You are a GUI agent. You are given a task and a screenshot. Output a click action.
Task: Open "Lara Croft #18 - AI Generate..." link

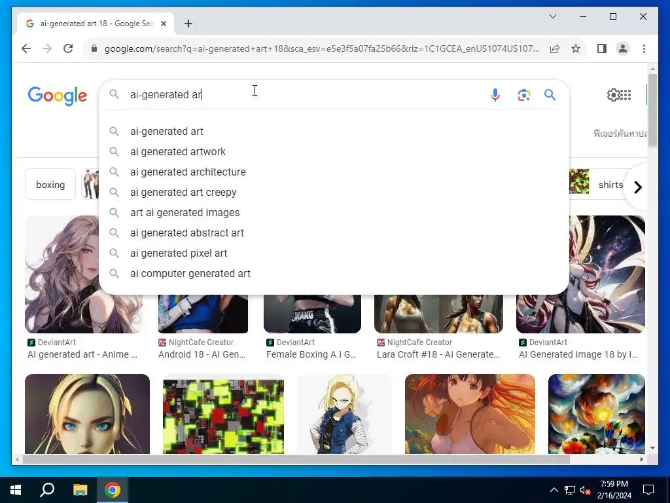(x=438, y=354)
